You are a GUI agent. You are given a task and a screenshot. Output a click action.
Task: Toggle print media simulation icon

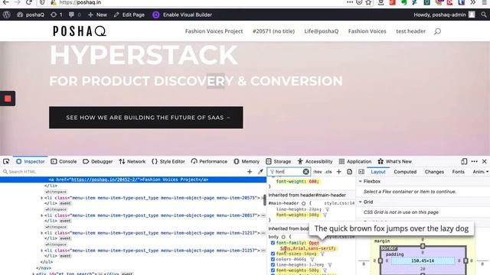349,172
